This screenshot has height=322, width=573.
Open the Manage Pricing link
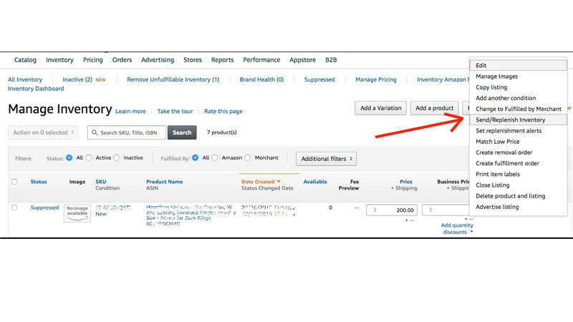(x=375, y=79)
